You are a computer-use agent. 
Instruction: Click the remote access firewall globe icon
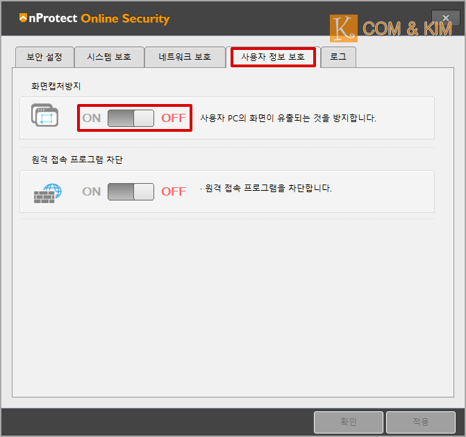(x=47, y=194)
